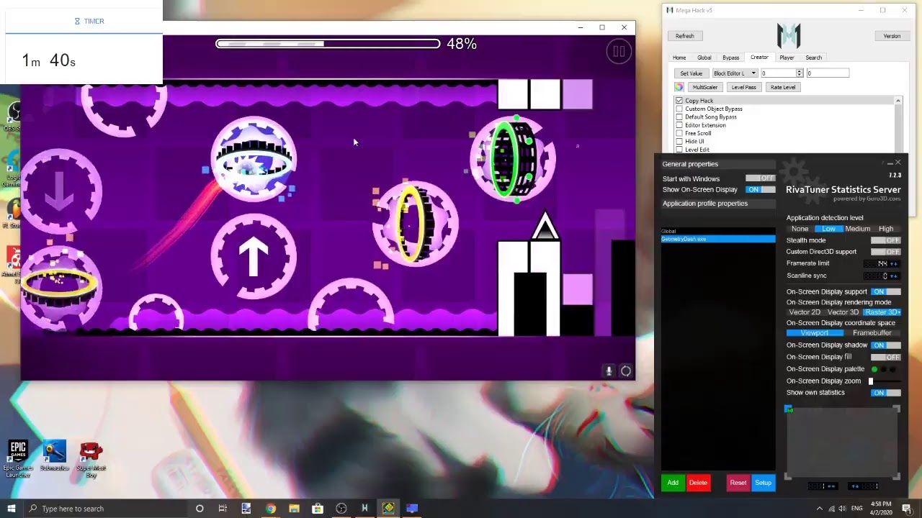Click the Rate Level button

[782, 87]
